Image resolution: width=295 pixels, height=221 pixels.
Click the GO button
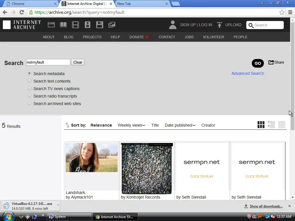[258, 63]
